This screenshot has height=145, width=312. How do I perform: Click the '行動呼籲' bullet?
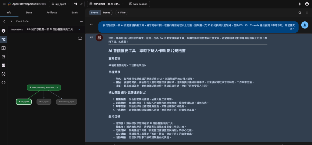tap(143, 137)
